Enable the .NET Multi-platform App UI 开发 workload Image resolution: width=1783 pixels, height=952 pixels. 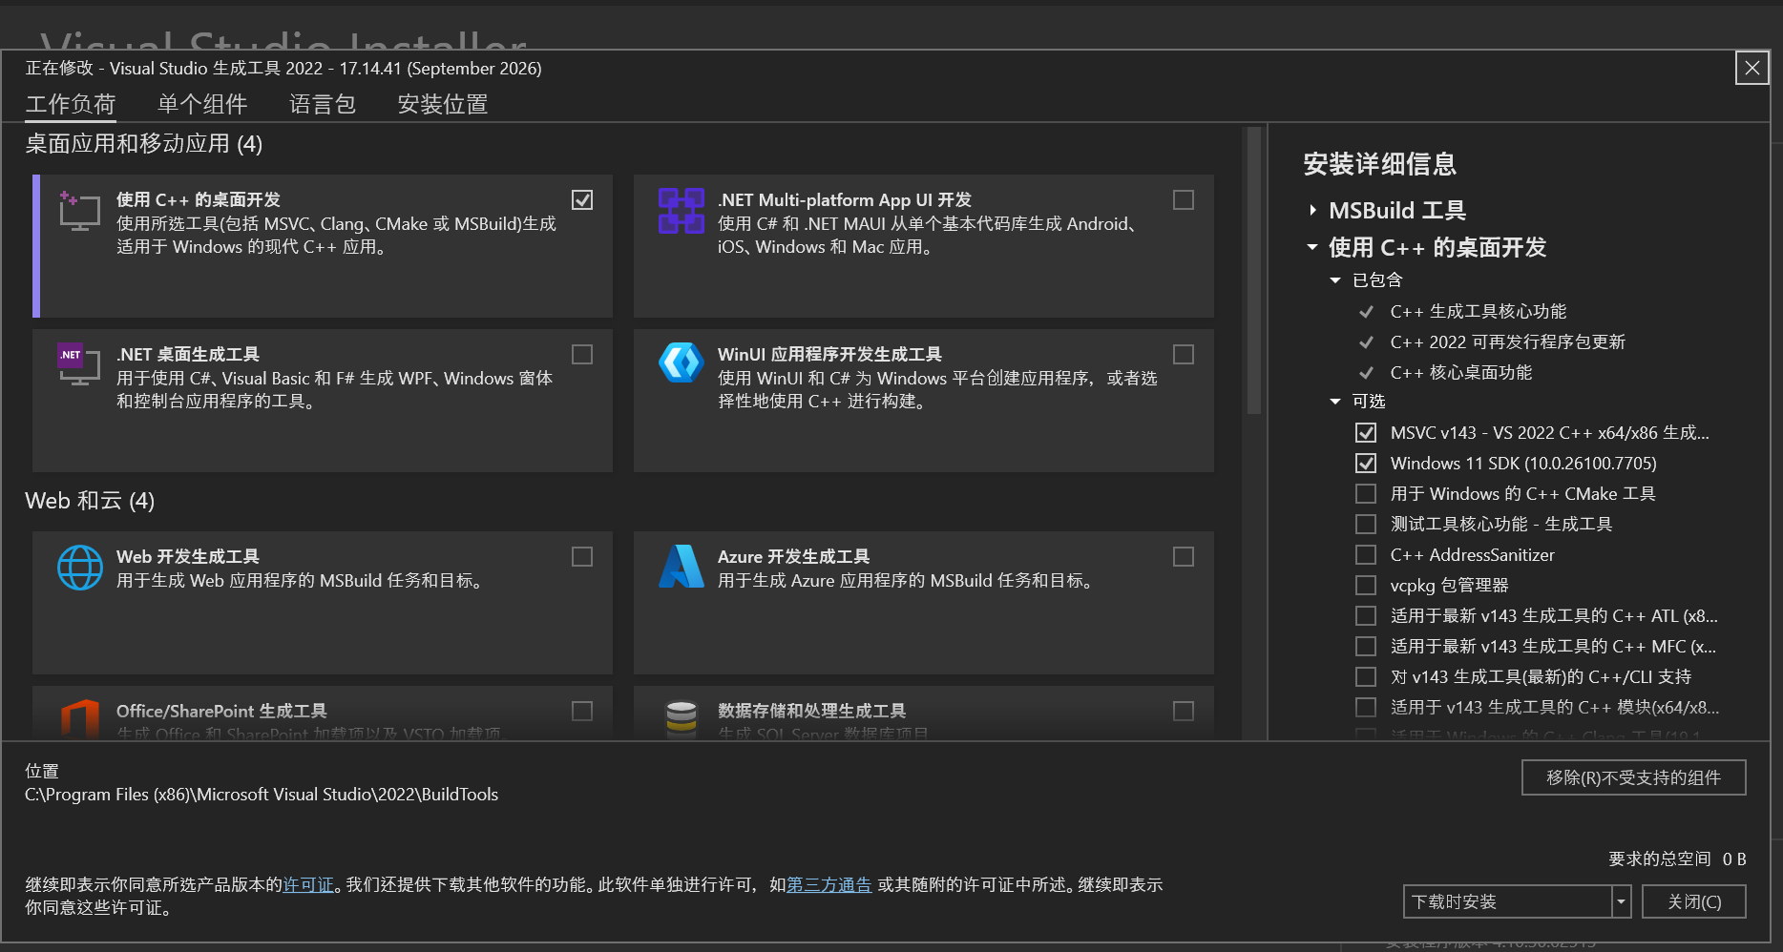1184,199
